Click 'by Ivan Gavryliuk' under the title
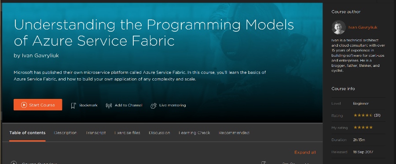The width and height of the screenshot is (396, 164). 36,55
